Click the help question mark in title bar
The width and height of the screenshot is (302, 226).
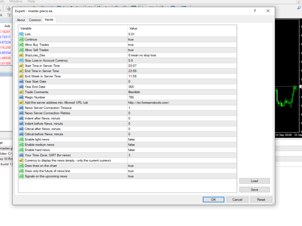click(x=255, y=11)
